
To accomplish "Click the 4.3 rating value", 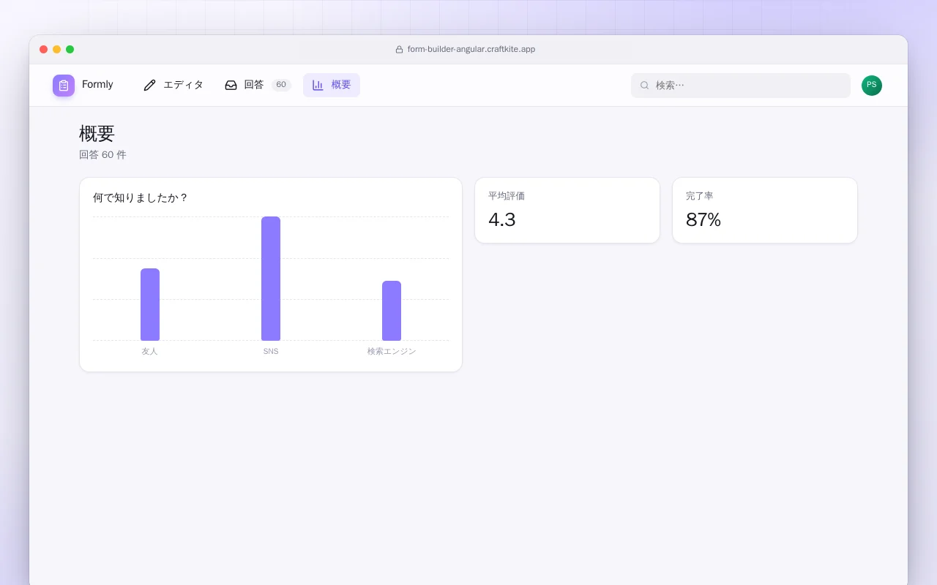I will click(502, 219).
